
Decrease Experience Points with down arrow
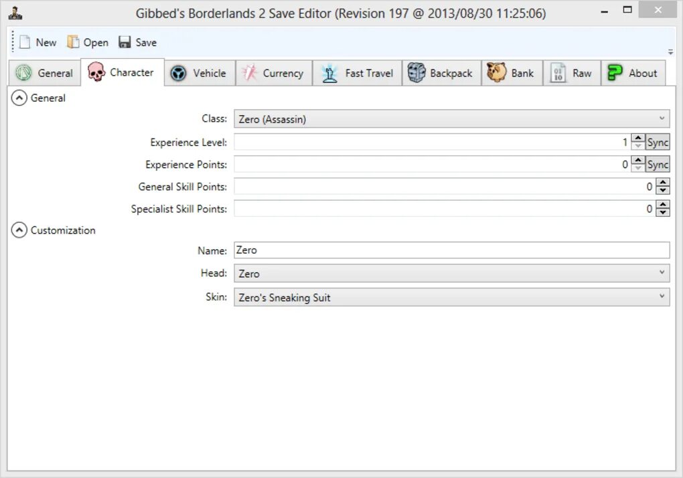(x=638, y=169)
